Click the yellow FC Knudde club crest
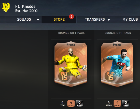 (6, 7)
